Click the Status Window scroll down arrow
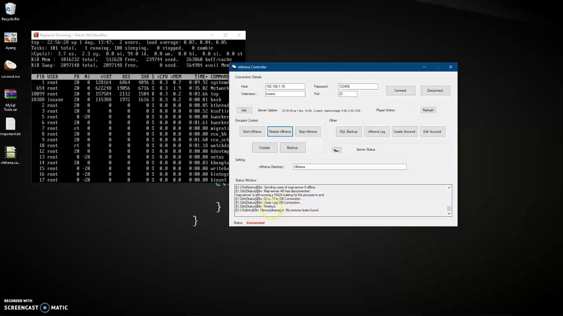 (449, 214)
